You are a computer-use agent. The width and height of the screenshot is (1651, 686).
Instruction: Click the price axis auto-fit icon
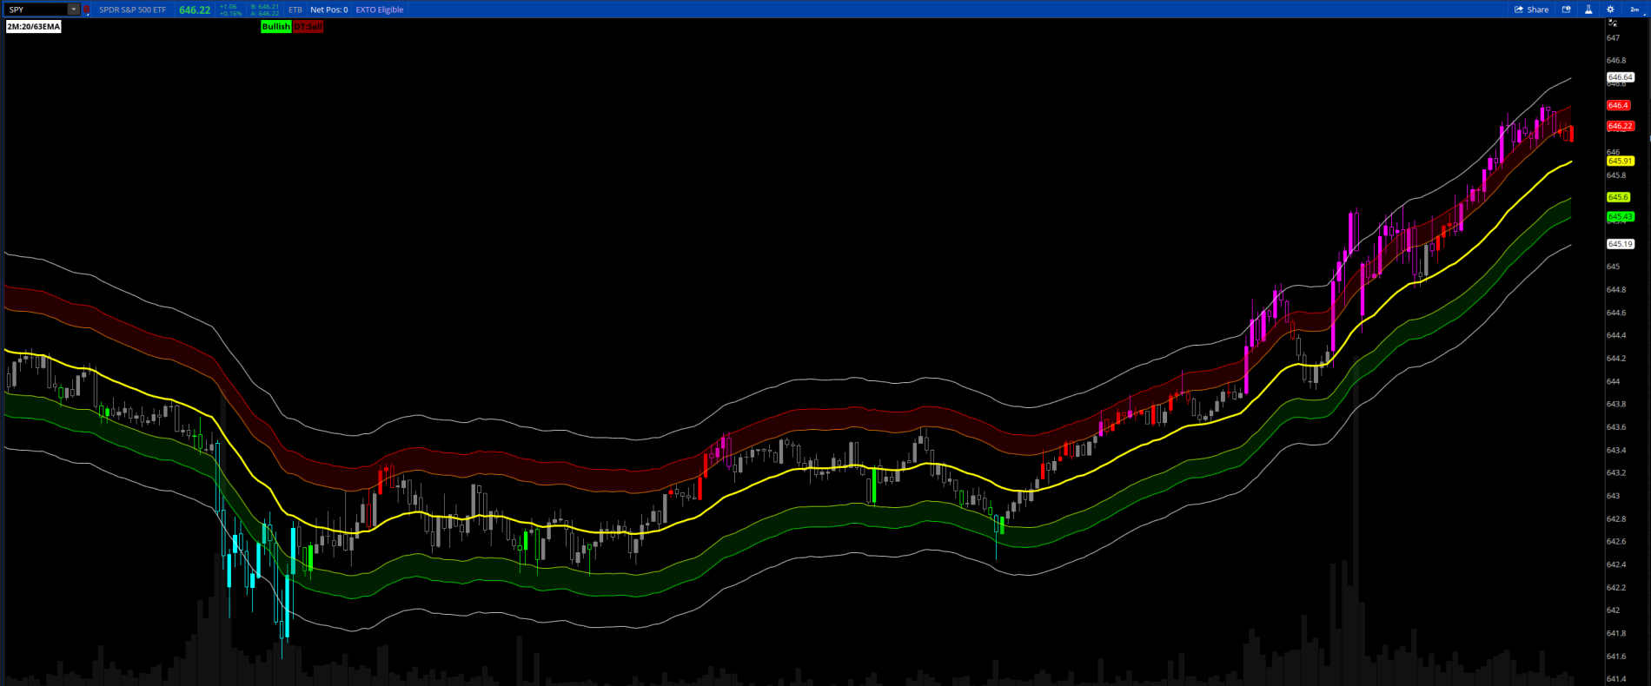(x=1613, y=23)
